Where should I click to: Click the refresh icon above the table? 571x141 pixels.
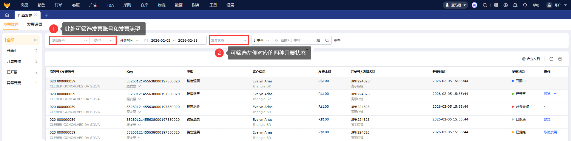coord(551,59)
